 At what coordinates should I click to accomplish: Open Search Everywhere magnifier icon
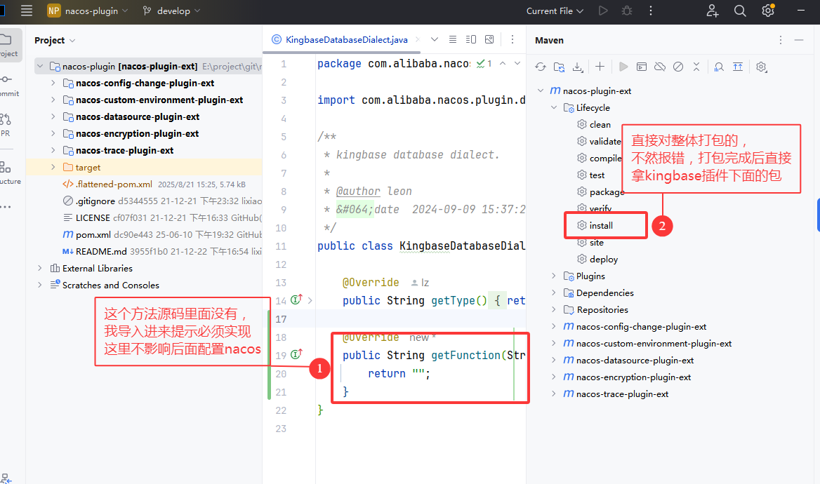tap(739, 11)
